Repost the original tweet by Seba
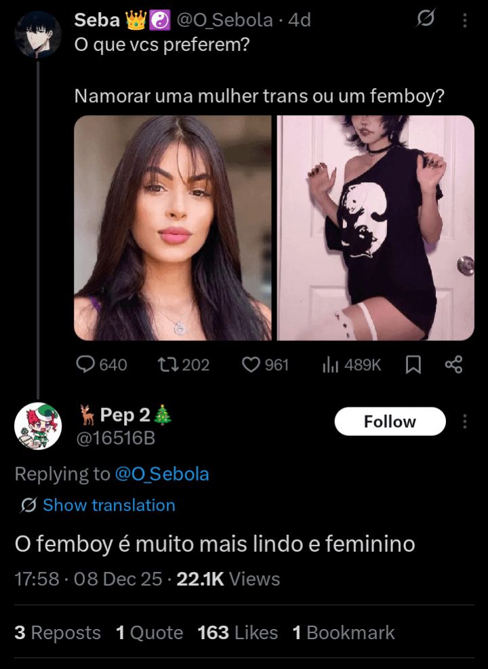 pyautogui.click(x=166, y=365)
